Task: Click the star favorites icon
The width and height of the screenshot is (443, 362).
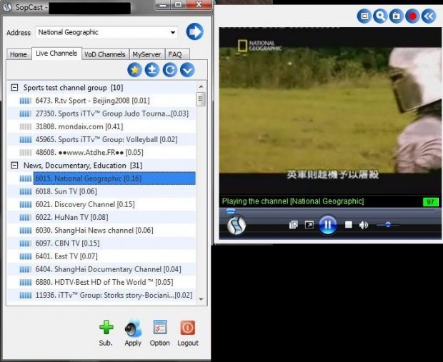Action: pos(135,70)
